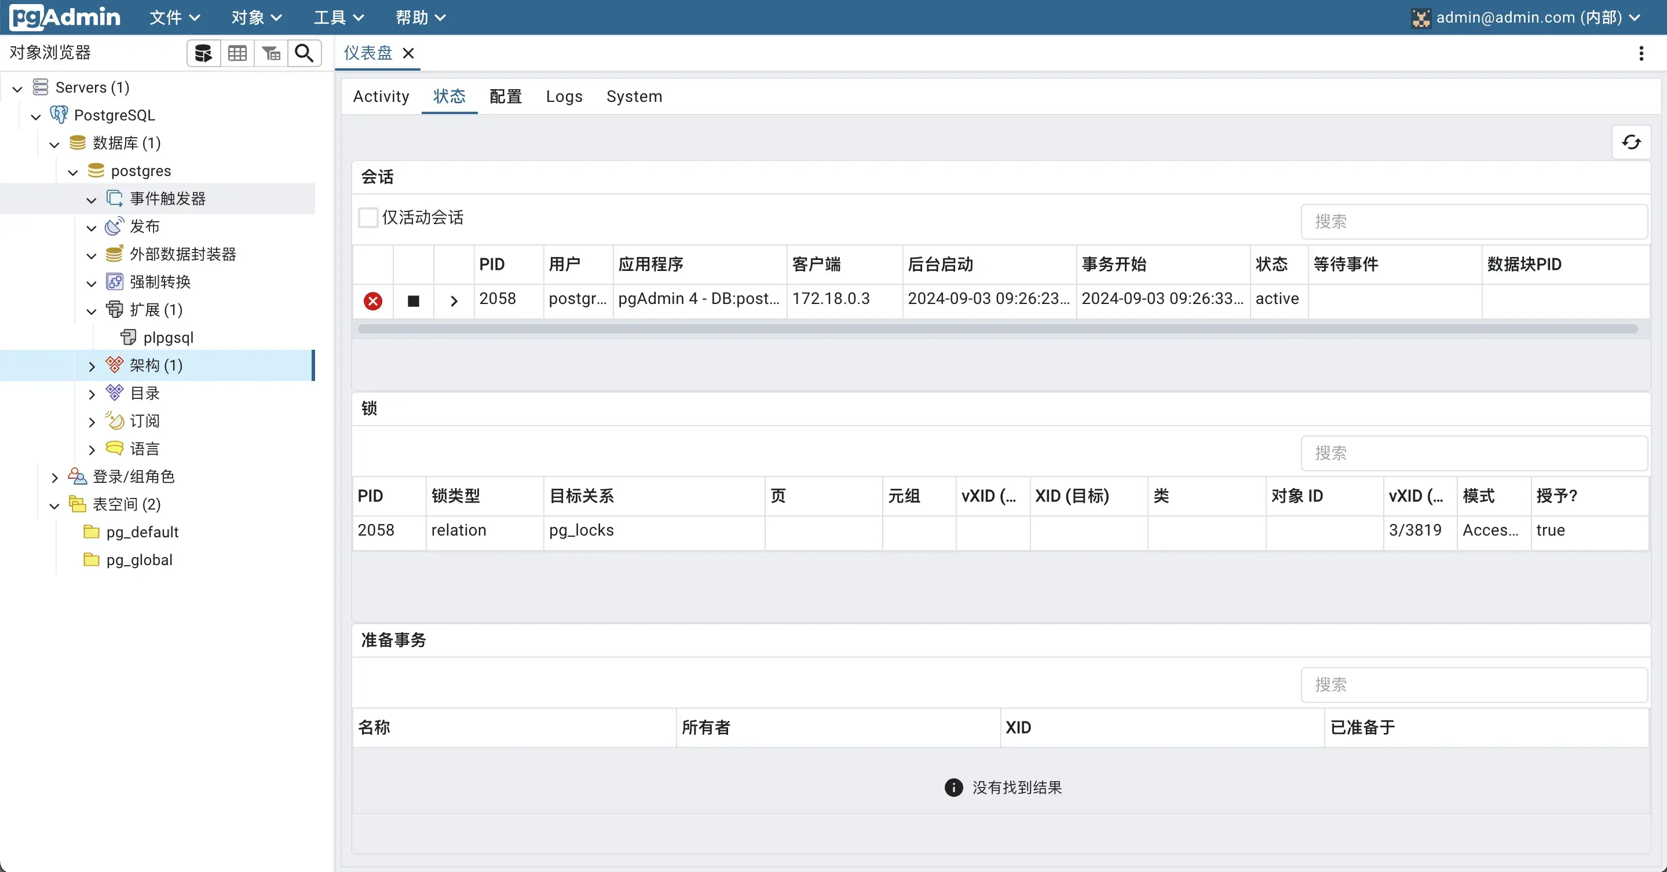Screen dimensions: 1667x872
Task: Switch to the Activity tab
Action: 382,96
